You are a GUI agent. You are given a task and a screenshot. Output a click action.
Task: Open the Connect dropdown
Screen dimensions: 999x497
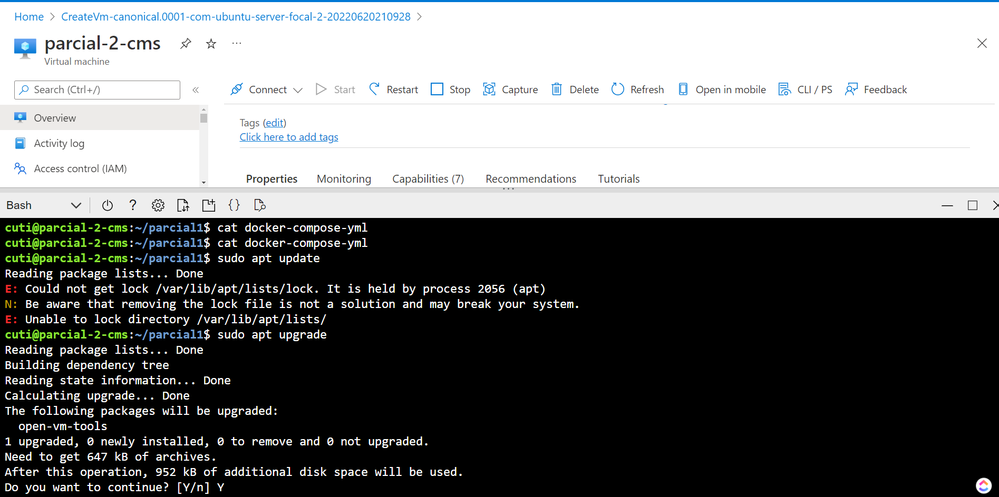coord(266,90)
